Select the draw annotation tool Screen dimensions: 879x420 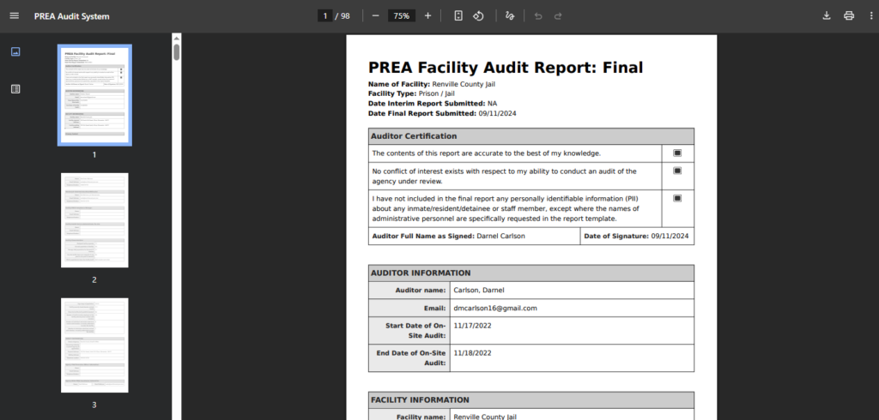click(x=510, y=15)
